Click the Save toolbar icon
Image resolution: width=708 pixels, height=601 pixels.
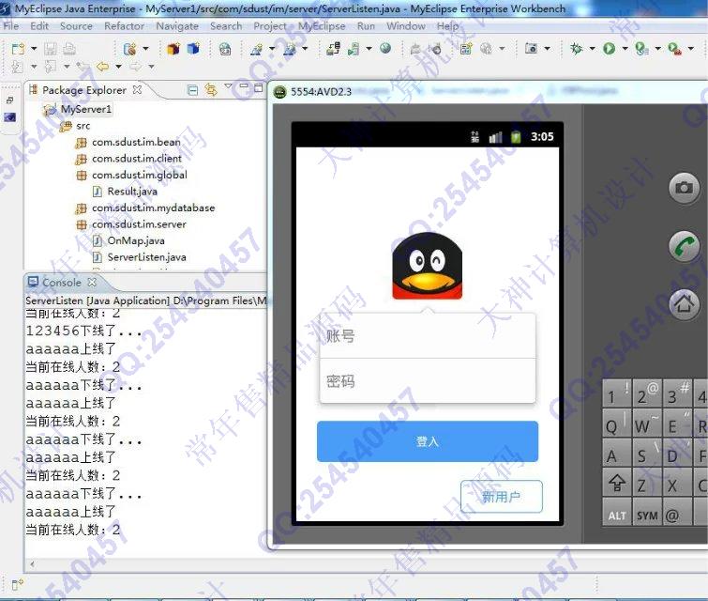[50, 49]
